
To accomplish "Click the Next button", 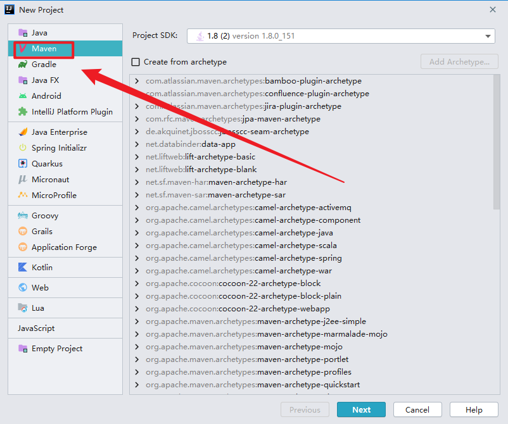I will tap(361, 409).
